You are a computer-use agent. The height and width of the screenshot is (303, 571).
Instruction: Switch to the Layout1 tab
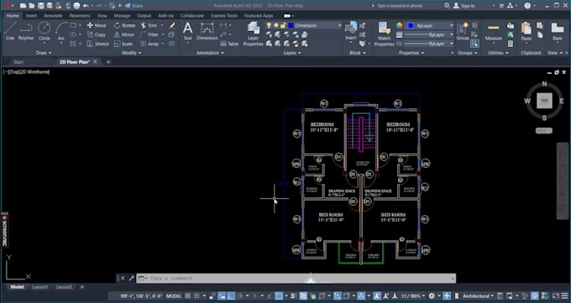[x=39, y=287]
